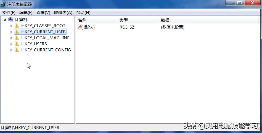This screenshot has width=262, height=133.
Task: Open the 查看(V) menu
Action: 43,13
